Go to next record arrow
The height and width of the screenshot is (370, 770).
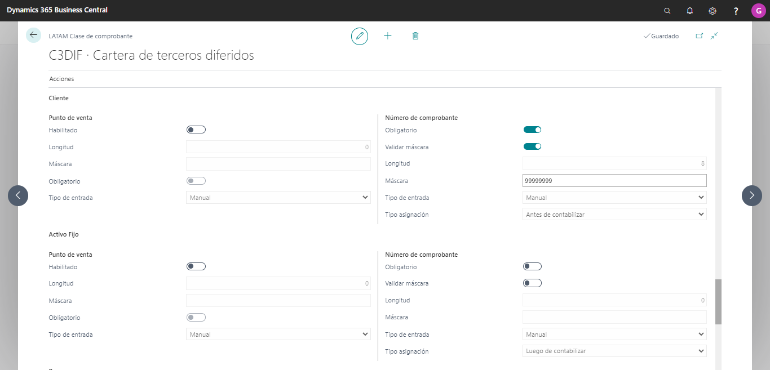coord(752,195)
